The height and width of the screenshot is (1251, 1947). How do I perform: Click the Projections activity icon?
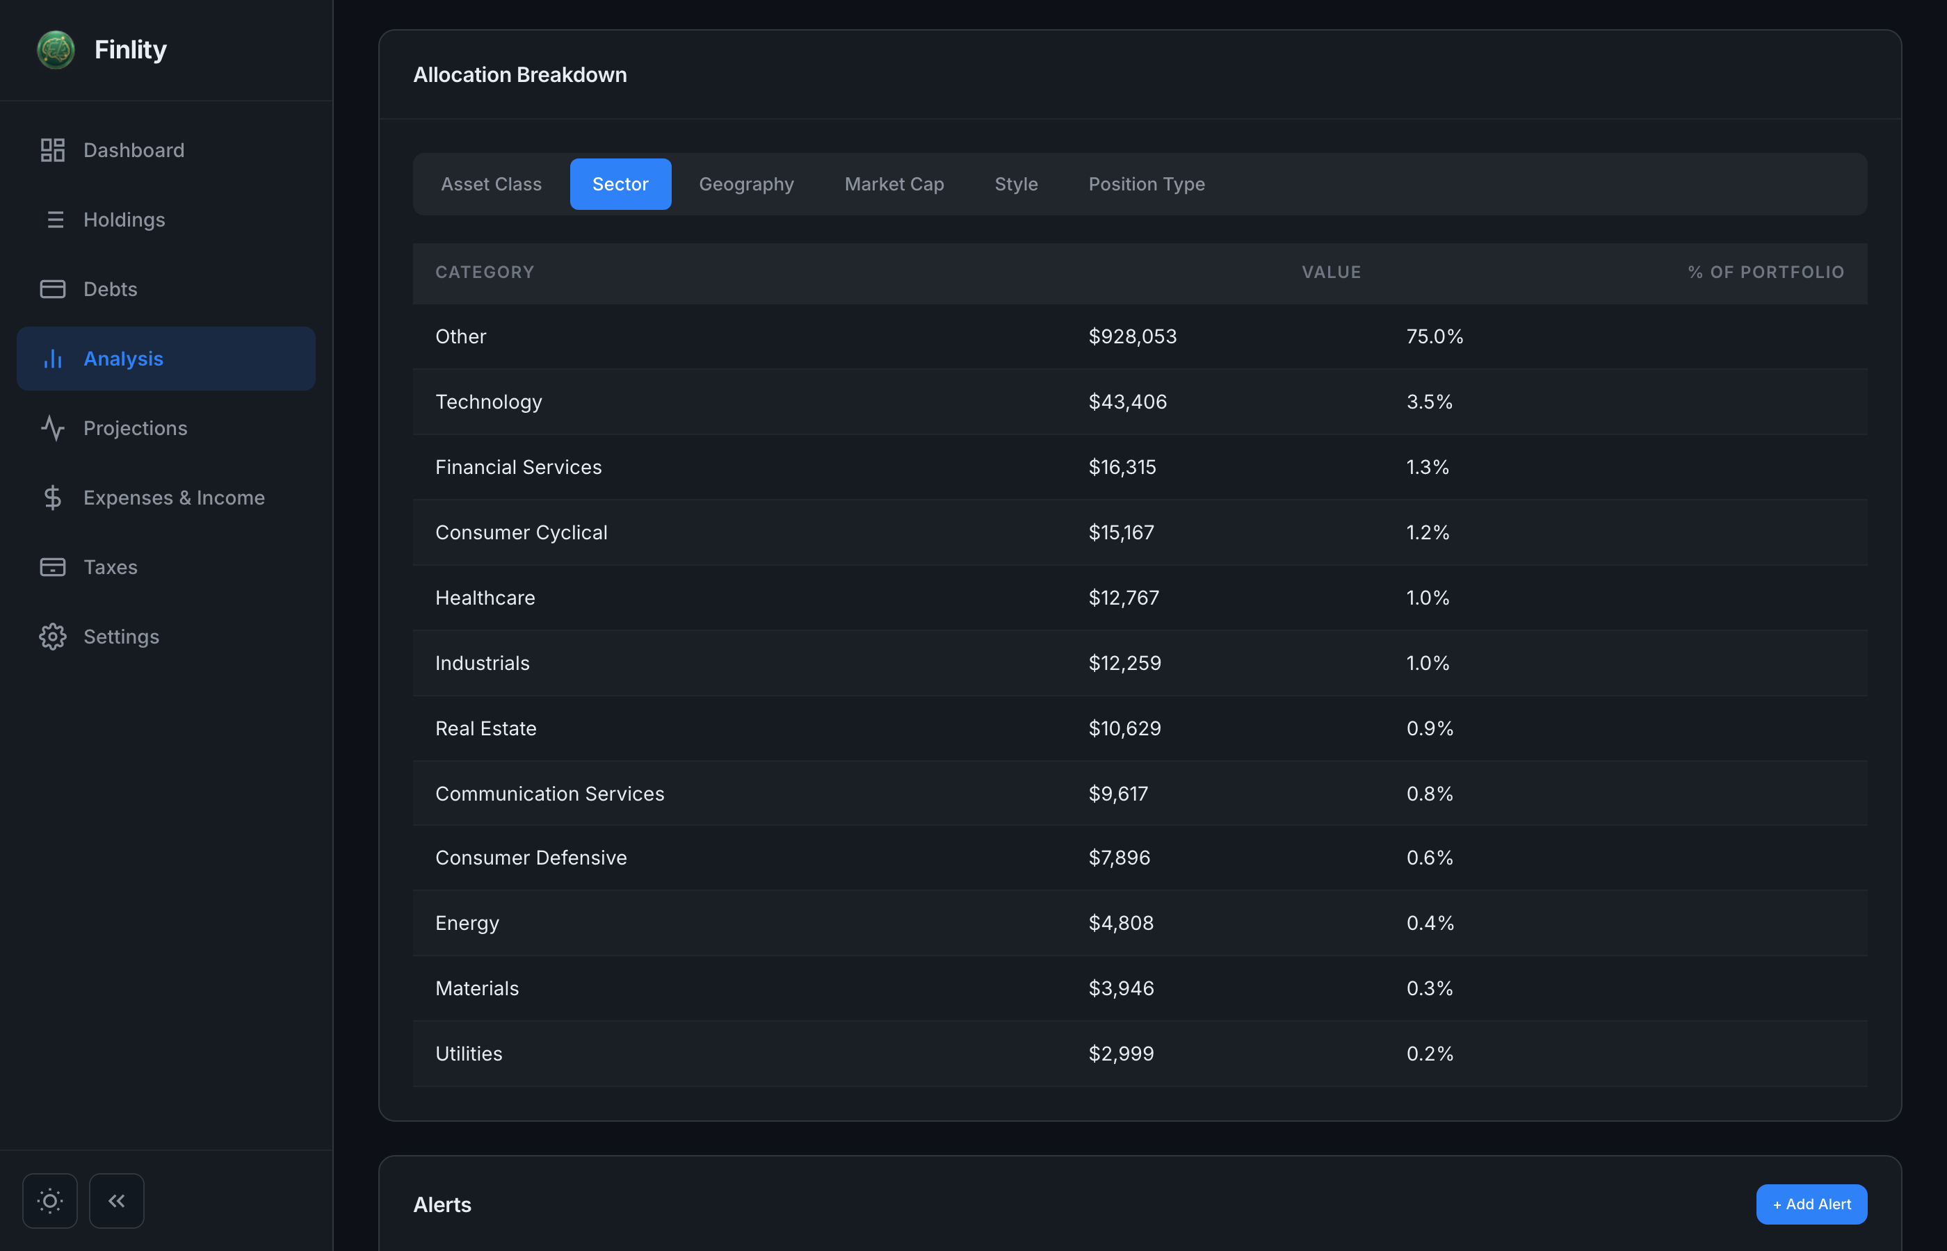(x=53, y=428)
